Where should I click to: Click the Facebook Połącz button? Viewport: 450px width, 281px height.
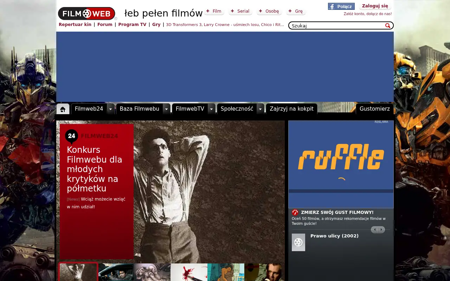click(341, 6)
